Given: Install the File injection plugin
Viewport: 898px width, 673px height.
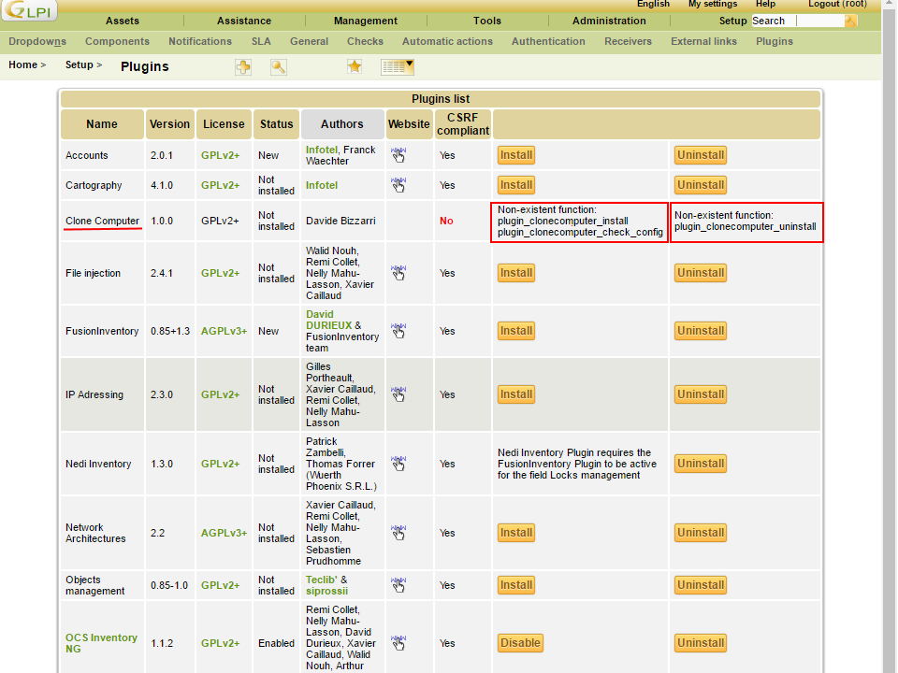Looking at the screenshot, I should (x=516, y=273).
